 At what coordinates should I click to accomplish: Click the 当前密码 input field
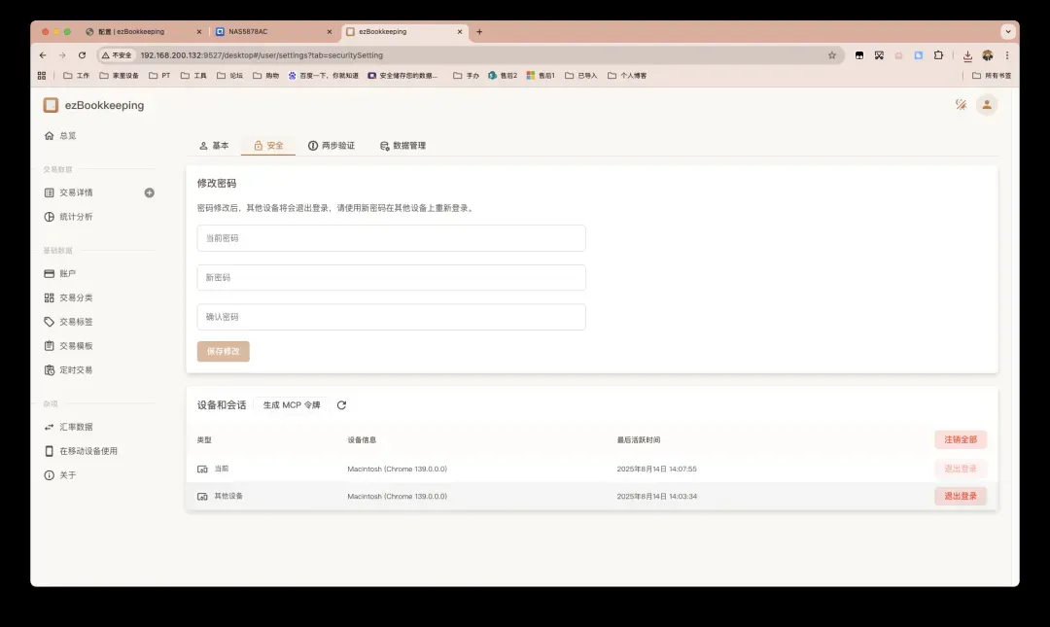click(391, 238)
